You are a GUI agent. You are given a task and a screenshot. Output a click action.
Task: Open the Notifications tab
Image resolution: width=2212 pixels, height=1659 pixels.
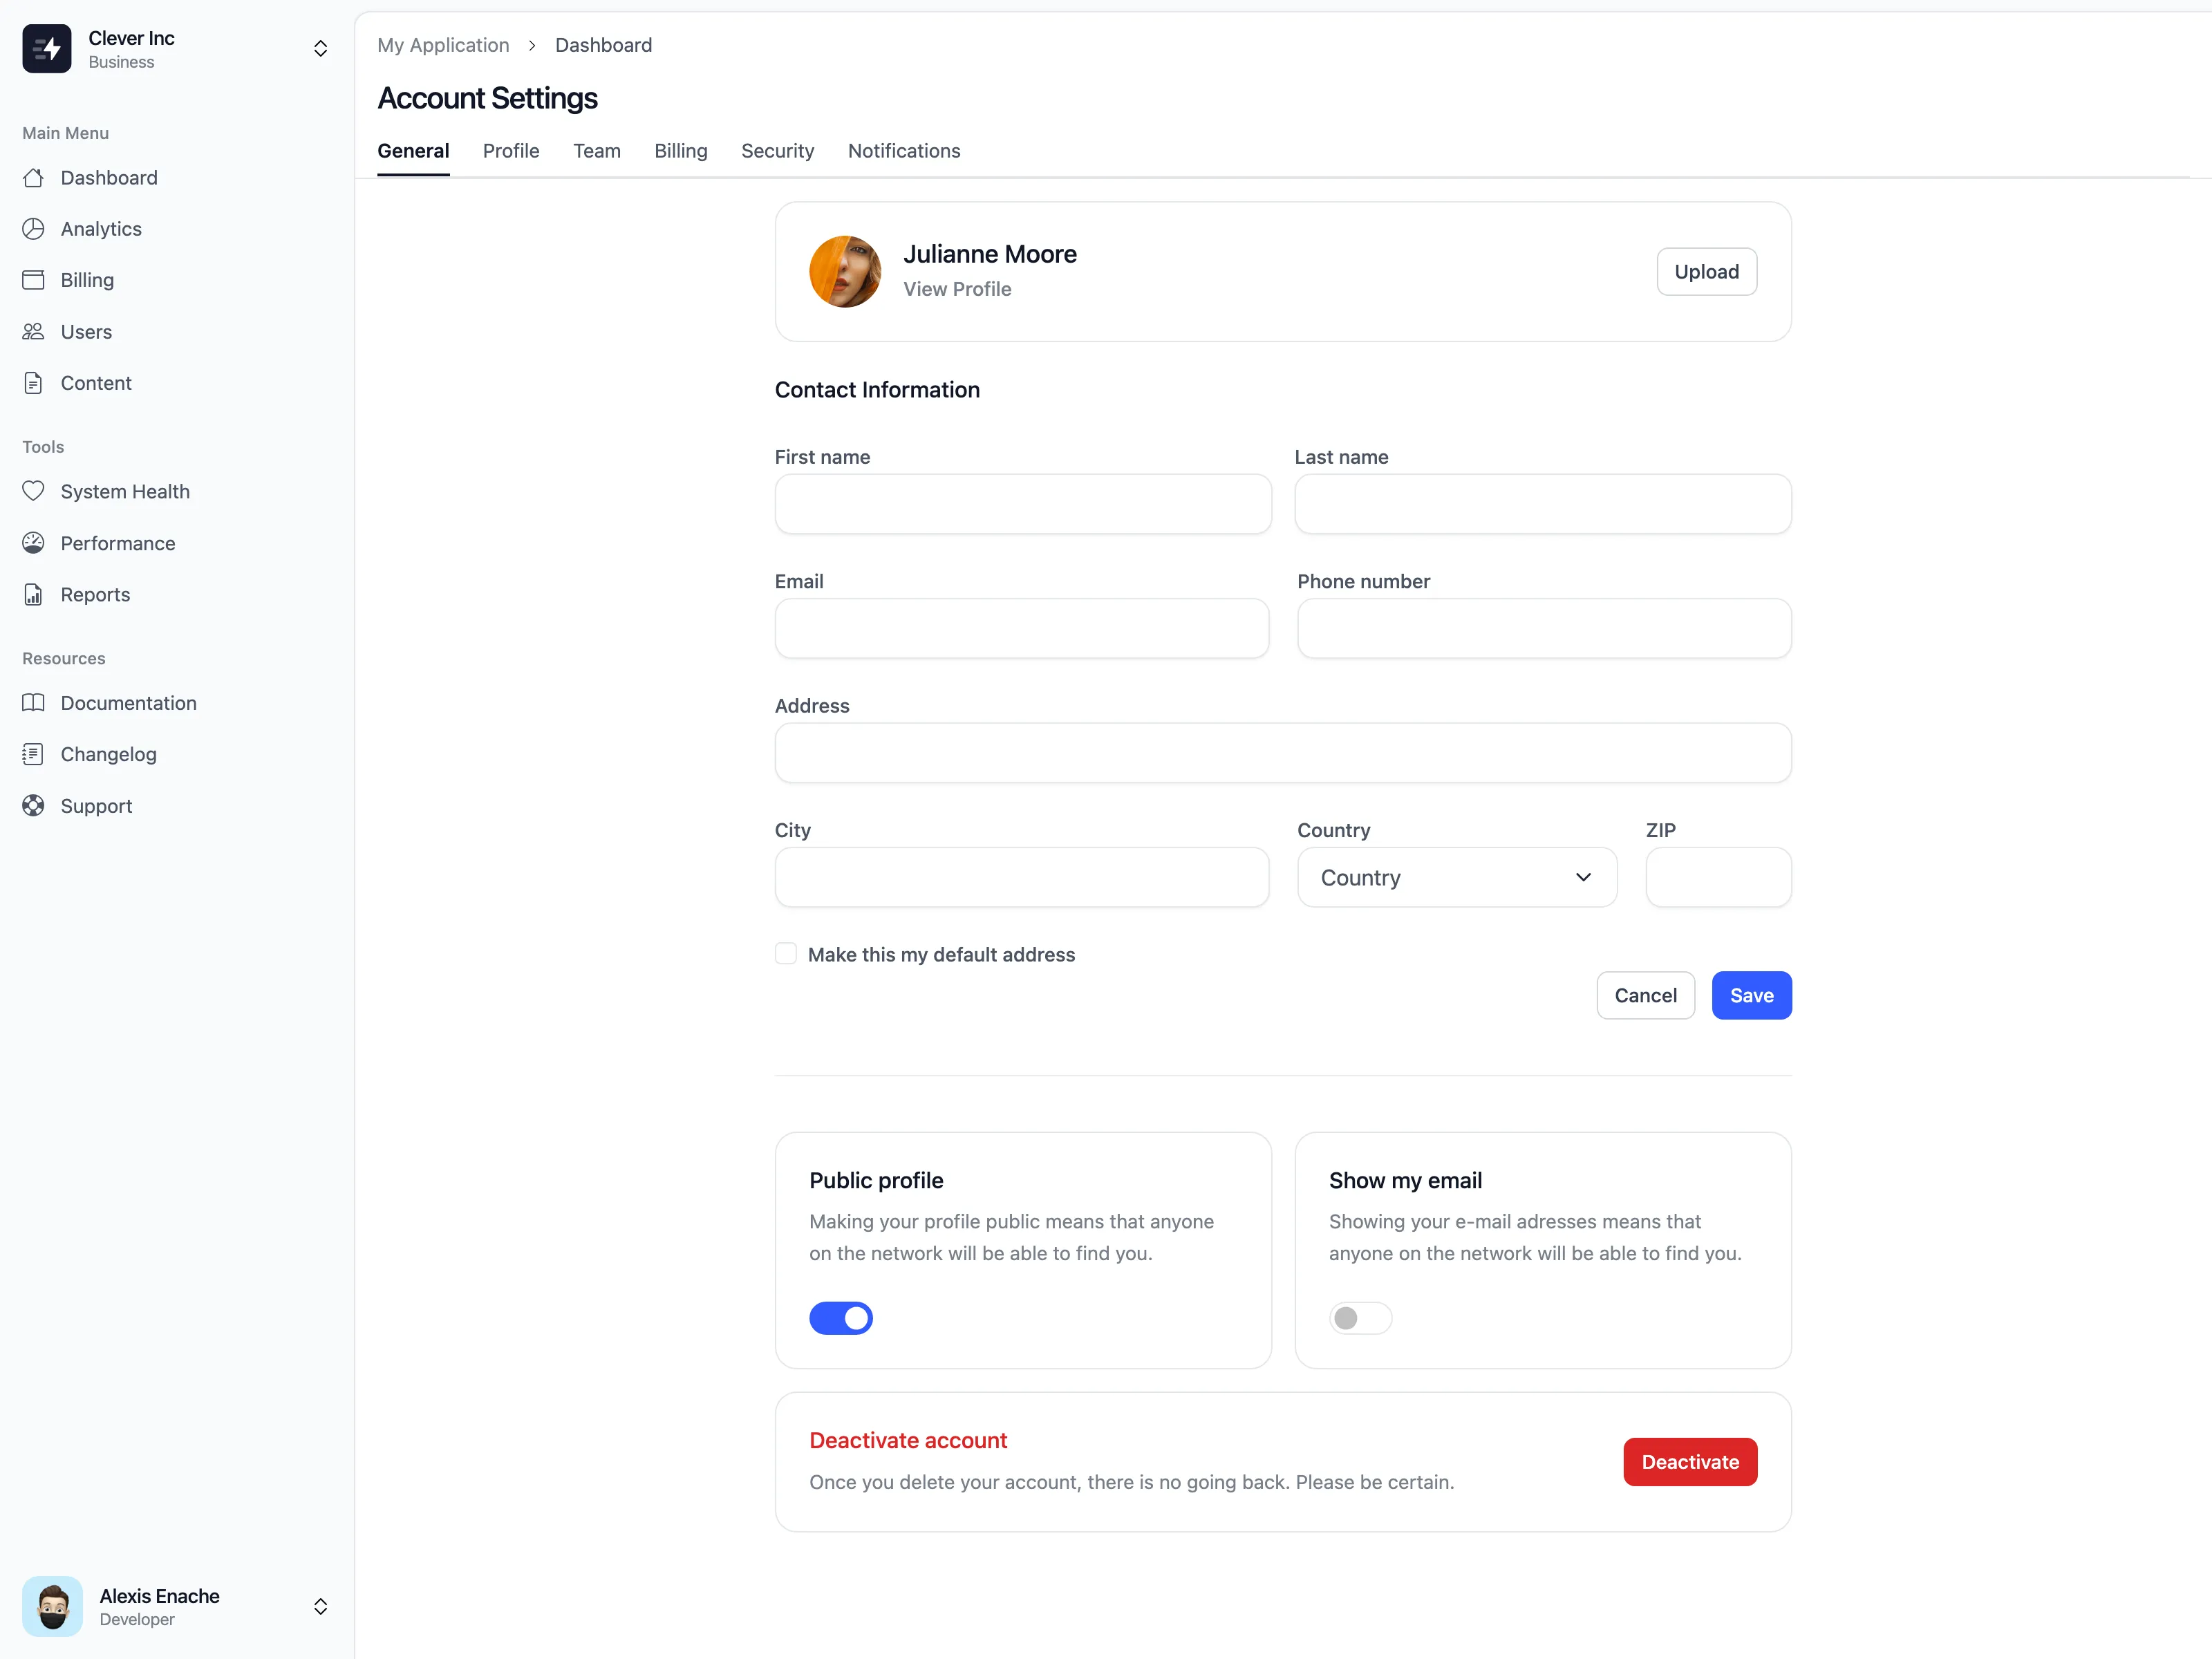pos(903,151)
